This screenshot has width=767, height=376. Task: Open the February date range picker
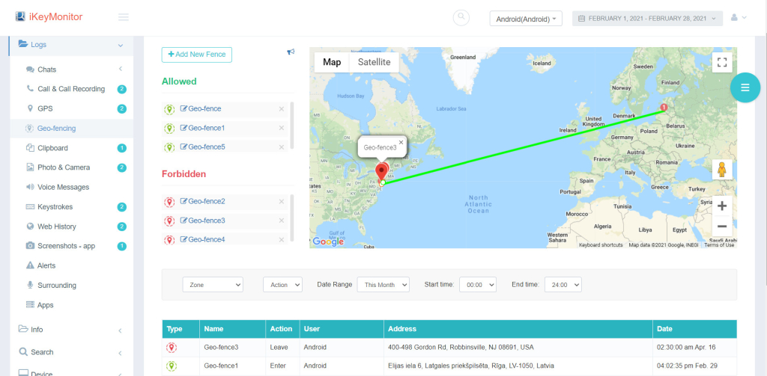pyautogui.click(x=647, y=19)
